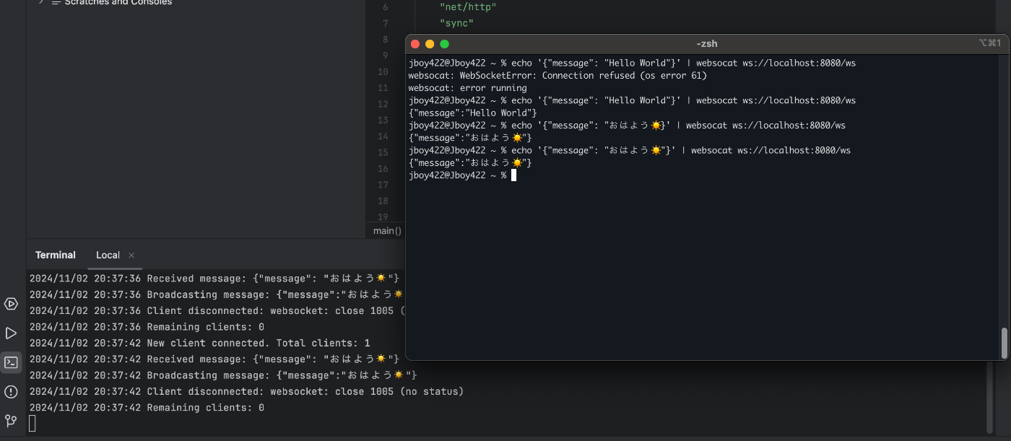Click the 20:37:36 Client disconnected log line
The height and width of the screenshot is (441, 1011).
pos(217,311)
